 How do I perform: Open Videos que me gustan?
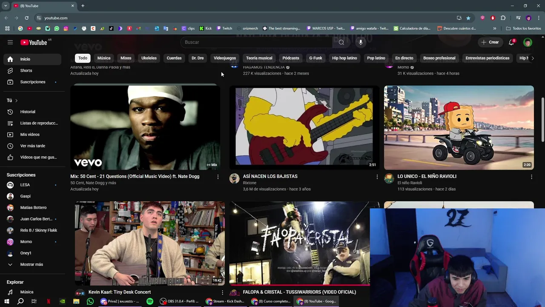pyautogui.click(x=32, y=157)
